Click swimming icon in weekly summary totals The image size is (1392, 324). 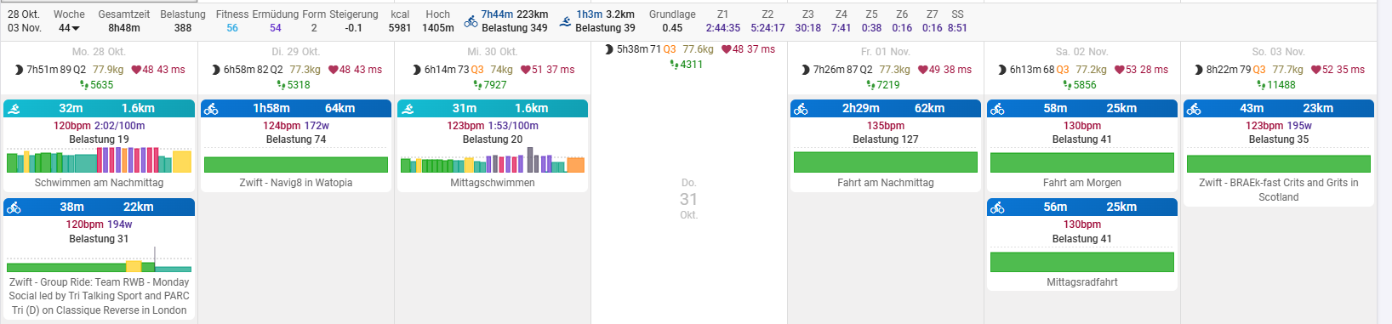(566, 21)
